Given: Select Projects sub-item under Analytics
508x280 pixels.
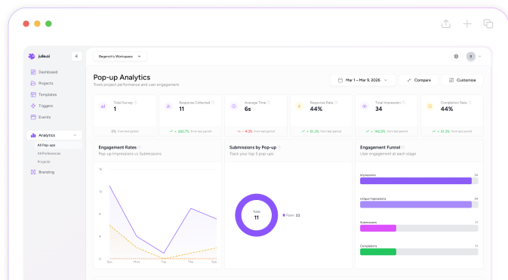Looking at the screenshot, I should tap(44, 162).
